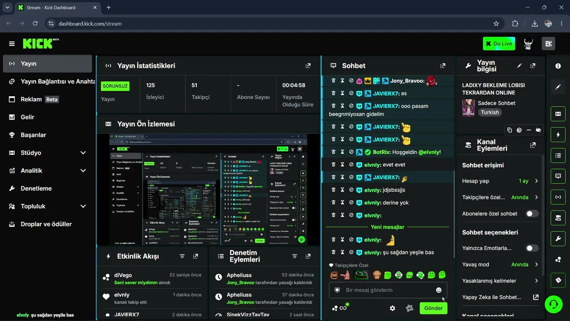Delete the 'as' message by JAVIERX7
Viewport: 570px width, 321px height.
tap(333, 93)
